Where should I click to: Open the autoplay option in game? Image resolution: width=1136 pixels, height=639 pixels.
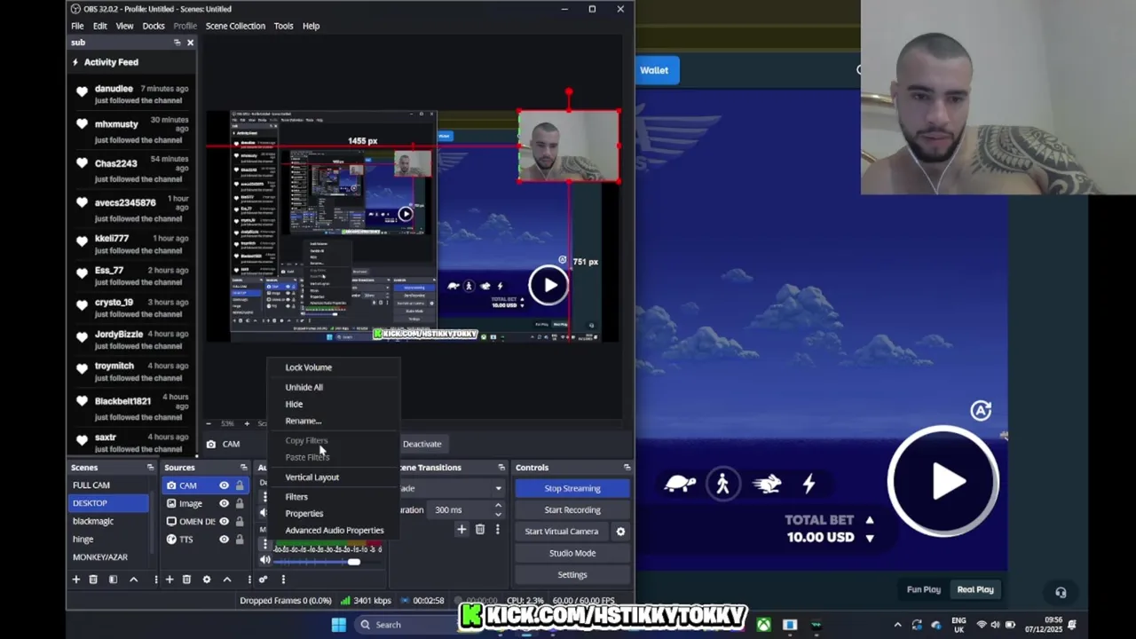(x=981, y=410)
